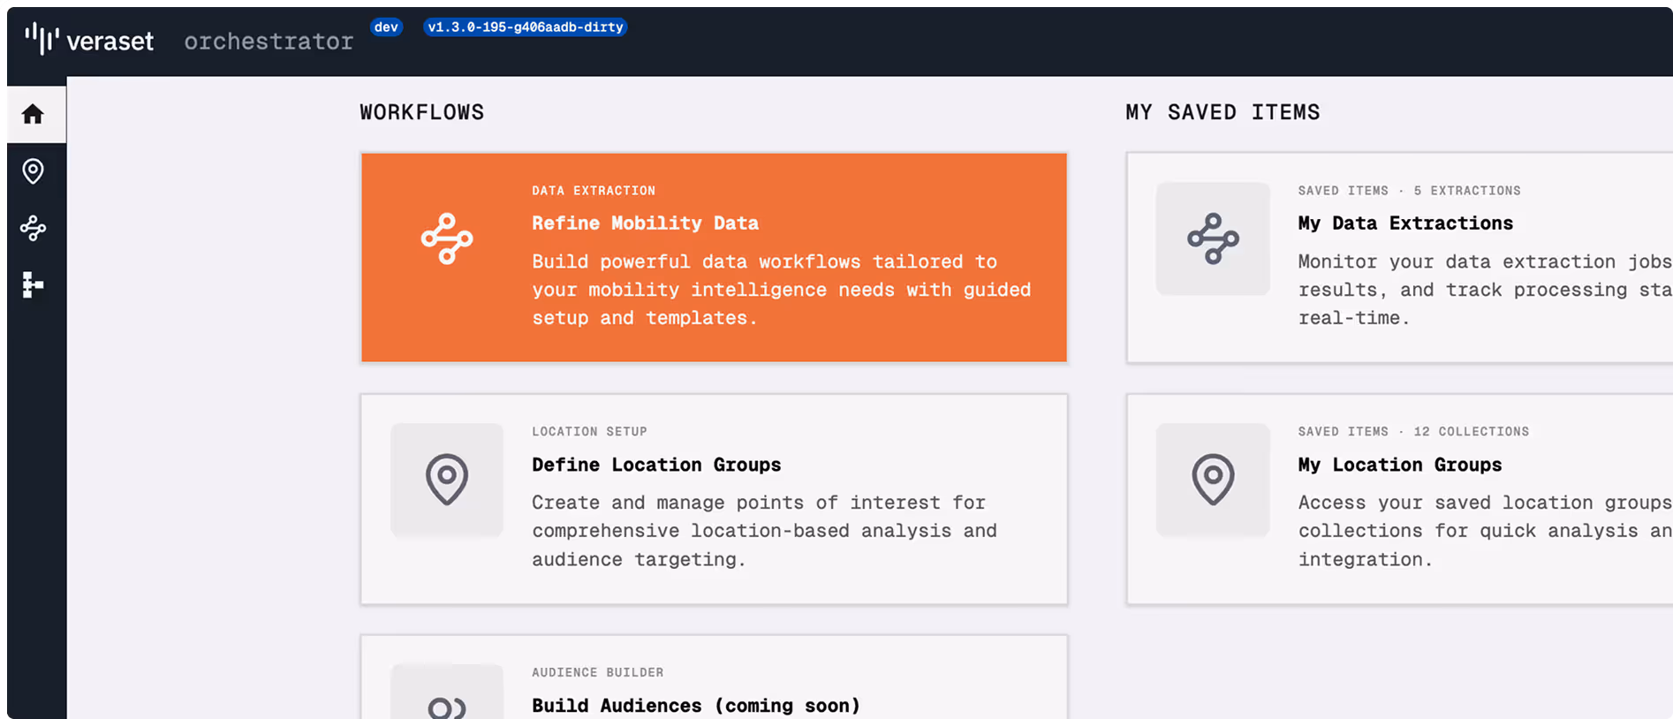This screenshot has width=1673, height=719.
Task: Open the hierarchy tree sidebar icon
Action: point(33,284)
